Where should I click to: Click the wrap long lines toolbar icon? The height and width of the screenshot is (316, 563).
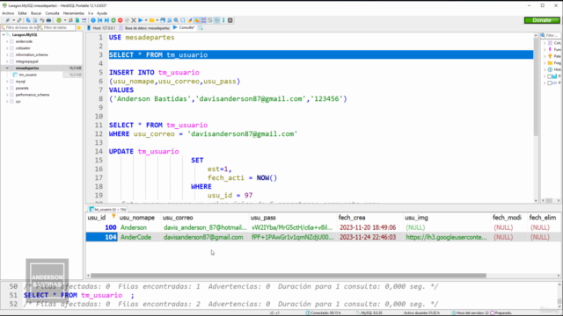[x=210, y=20]
